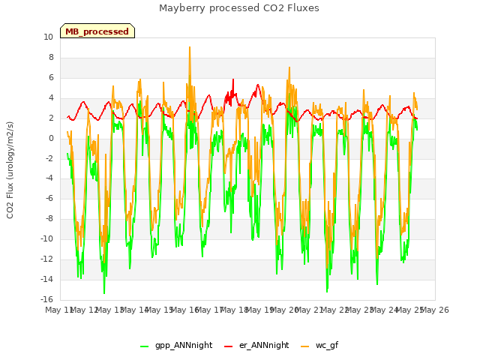Click the y-axis value 10

click(48, 37)
